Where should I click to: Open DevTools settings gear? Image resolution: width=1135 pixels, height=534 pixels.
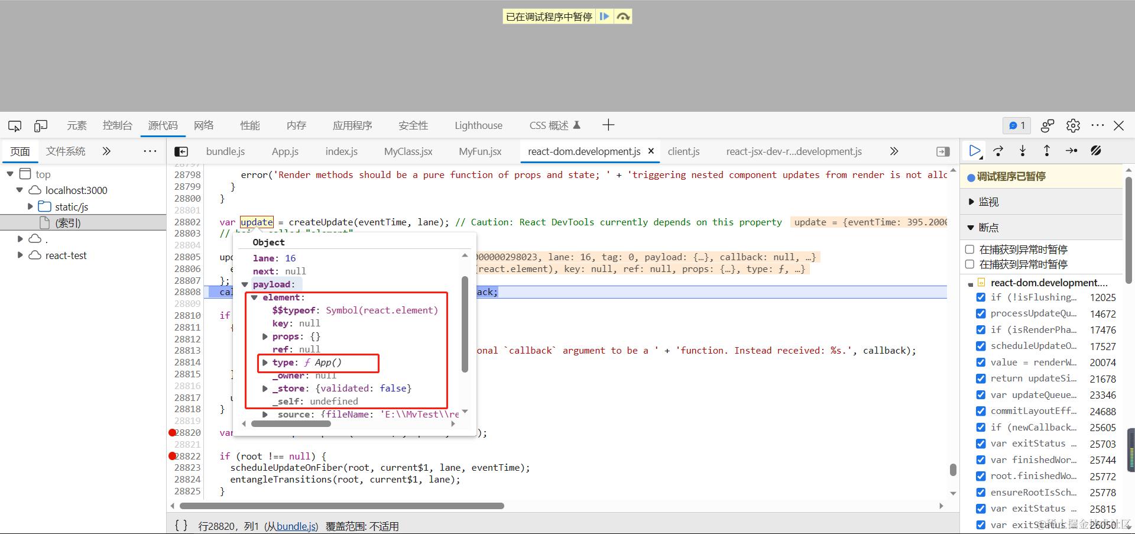(x=1073, y=125)
